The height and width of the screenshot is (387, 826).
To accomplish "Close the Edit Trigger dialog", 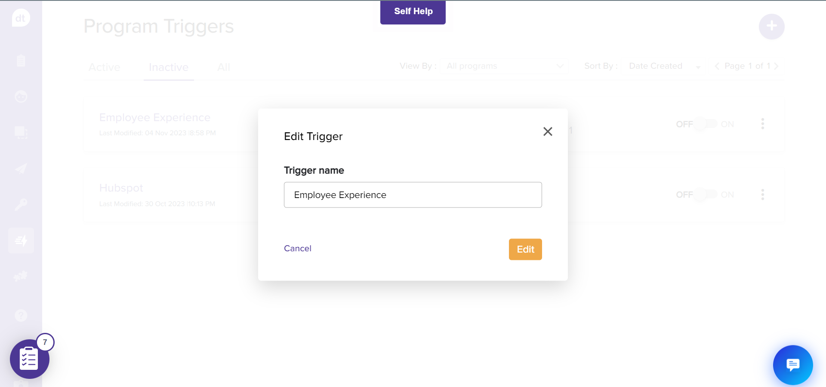I will [x=548, y=131].
